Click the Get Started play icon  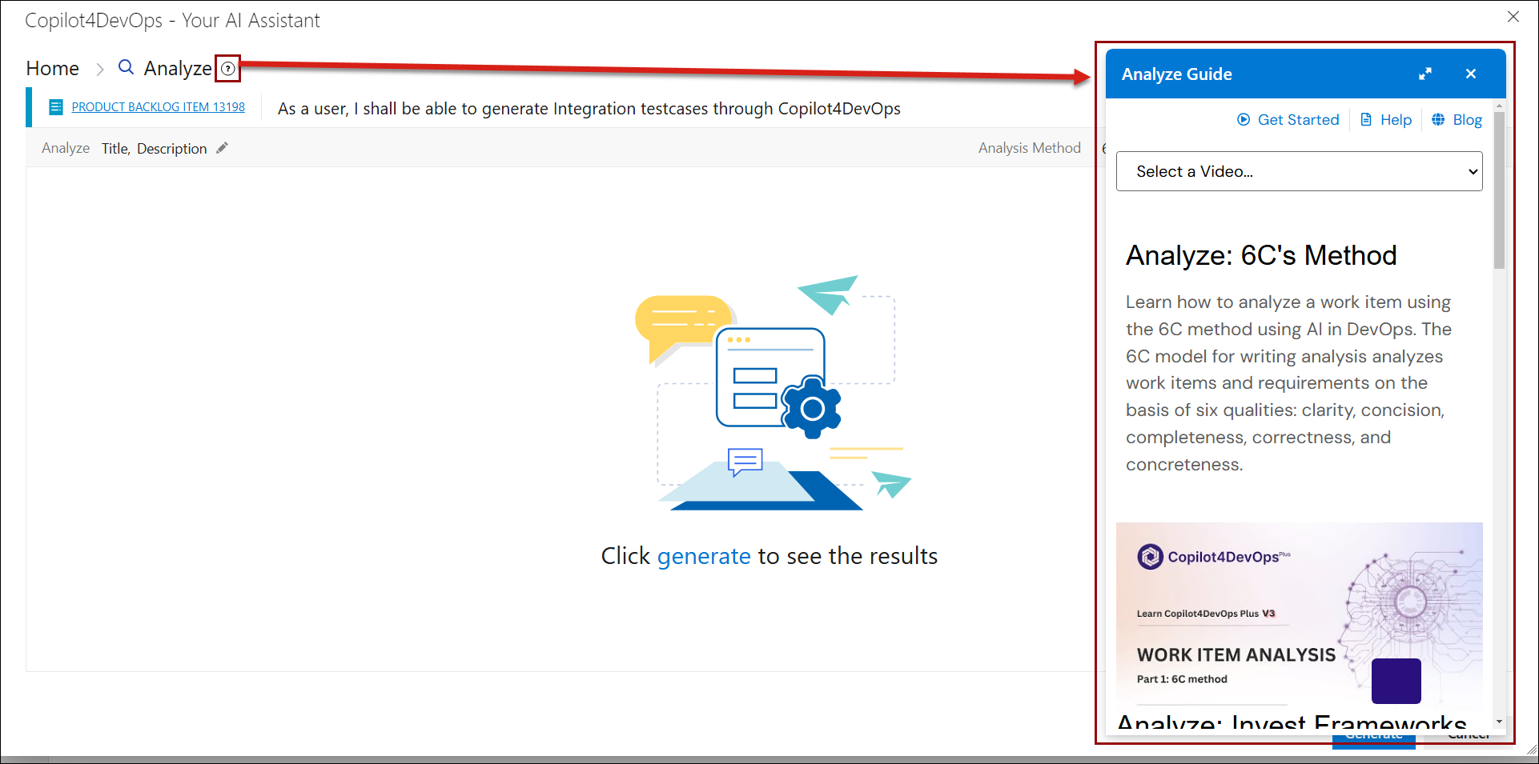click(x=1244, y=119)
